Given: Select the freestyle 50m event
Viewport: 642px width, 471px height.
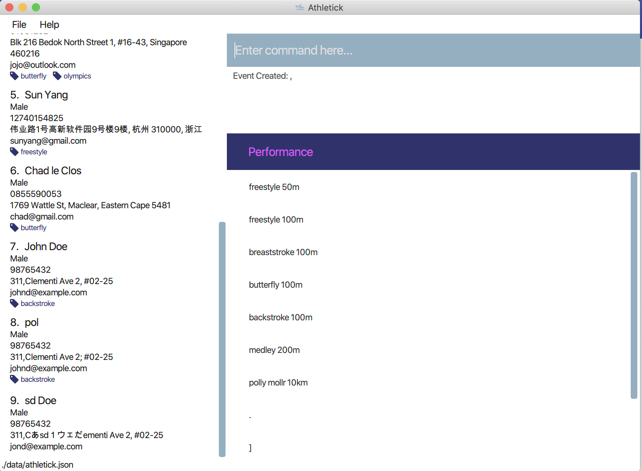Looking at the screenshot, I should pos(274,187).
